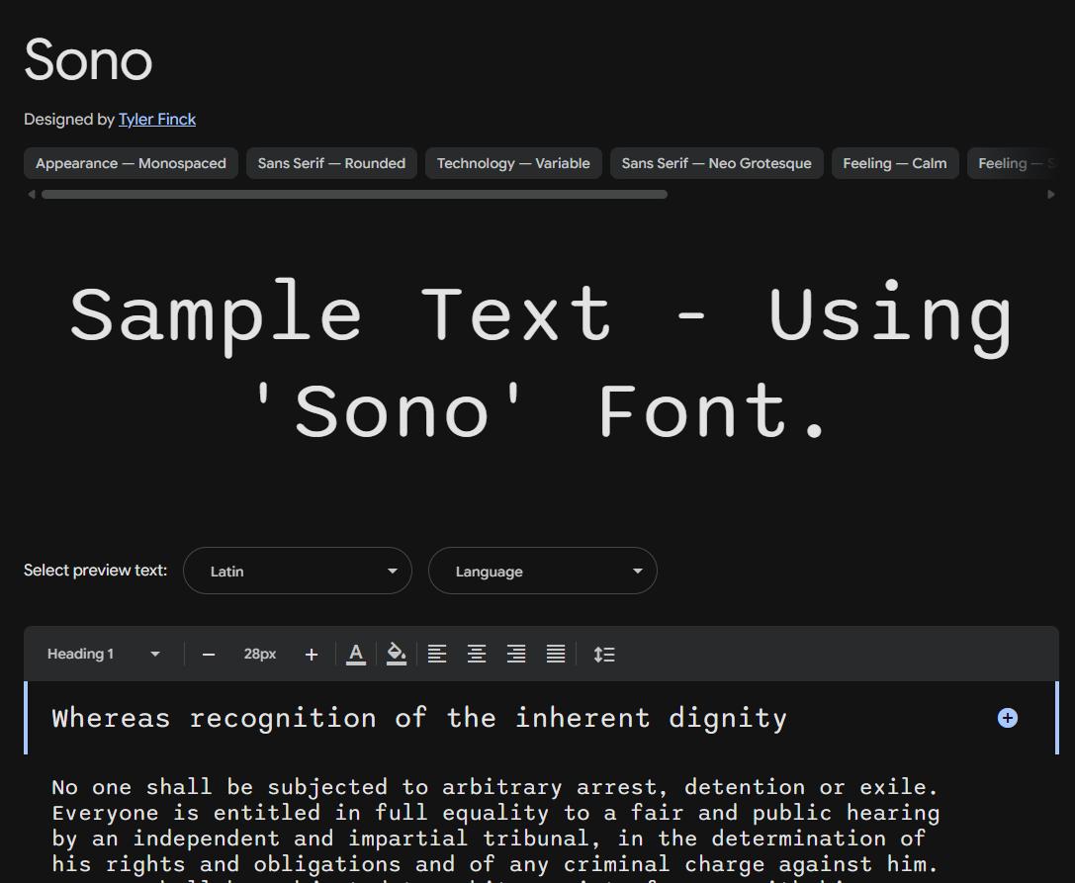
Task: Select the Feeling — Calm tag
Action: tap(895, 163)
